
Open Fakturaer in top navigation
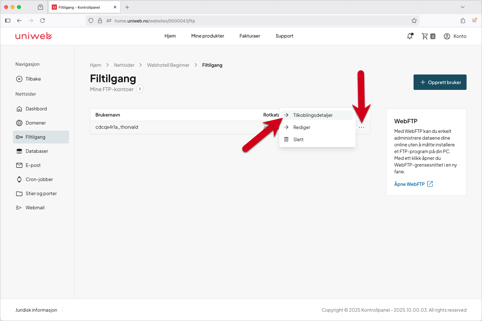point(250,36)
